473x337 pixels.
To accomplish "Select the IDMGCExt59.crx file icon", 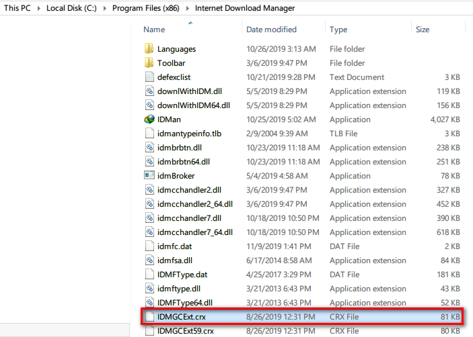I will coord(149,331).
